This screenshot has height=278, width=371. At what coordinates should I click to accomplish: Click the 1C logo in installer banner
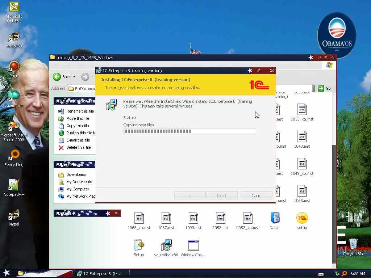tap(259, 85)
